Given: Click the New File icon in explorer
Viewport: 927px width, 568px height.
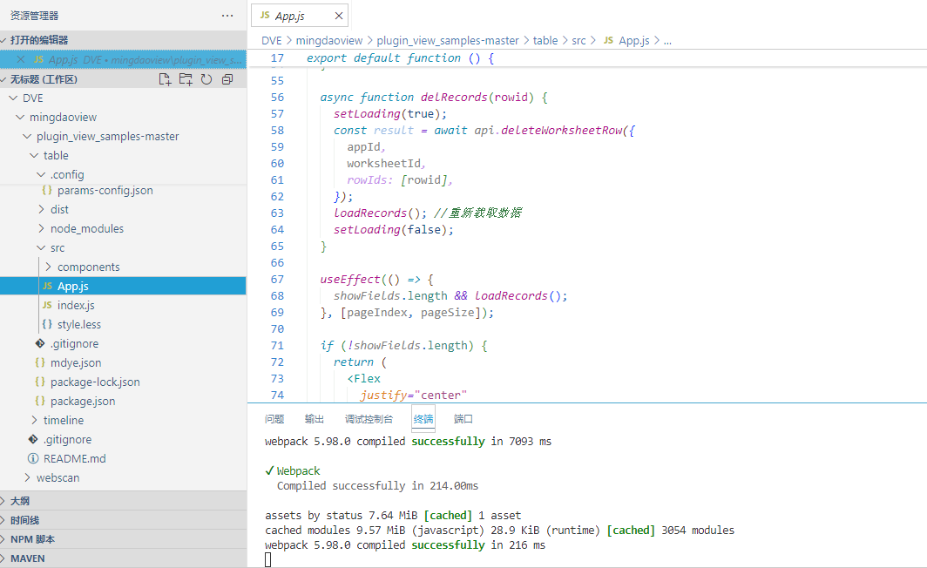Looking at the screenshot, I should 165,79.
